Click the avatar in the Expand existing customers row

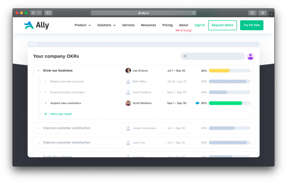click(128, 92)
